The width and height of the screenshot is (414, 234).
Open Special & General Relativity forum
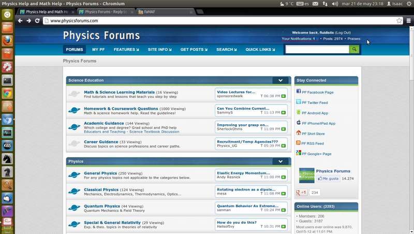pyautogui.click(x=112, y=223)
